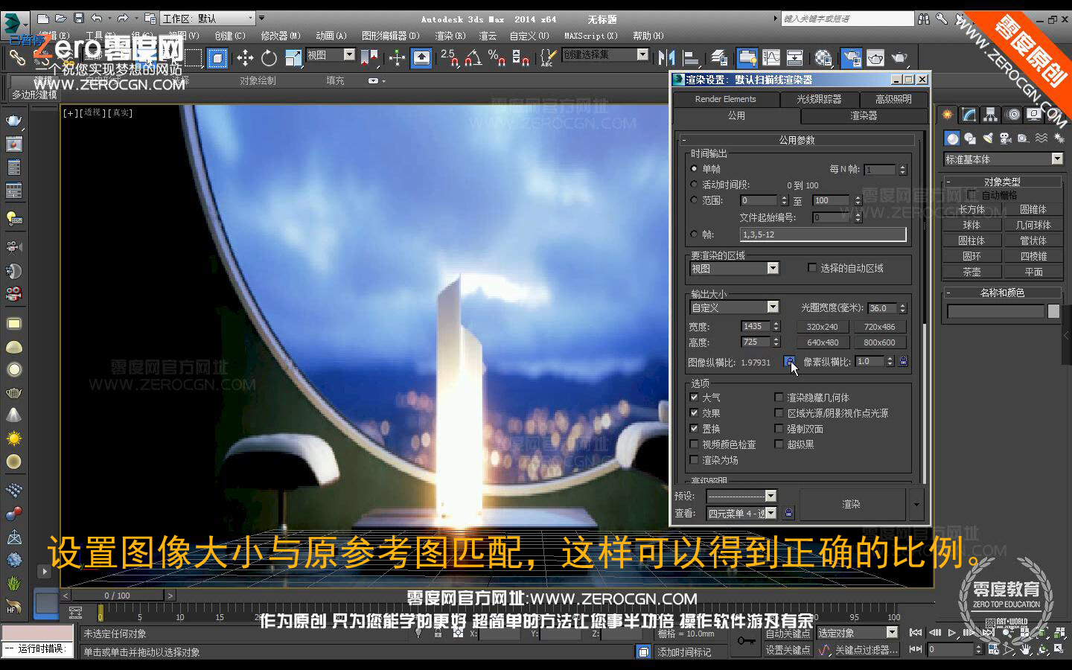The image size is (1072, 670).
Task: Choose the 320x240 preset size button
Action: [822, 327]
